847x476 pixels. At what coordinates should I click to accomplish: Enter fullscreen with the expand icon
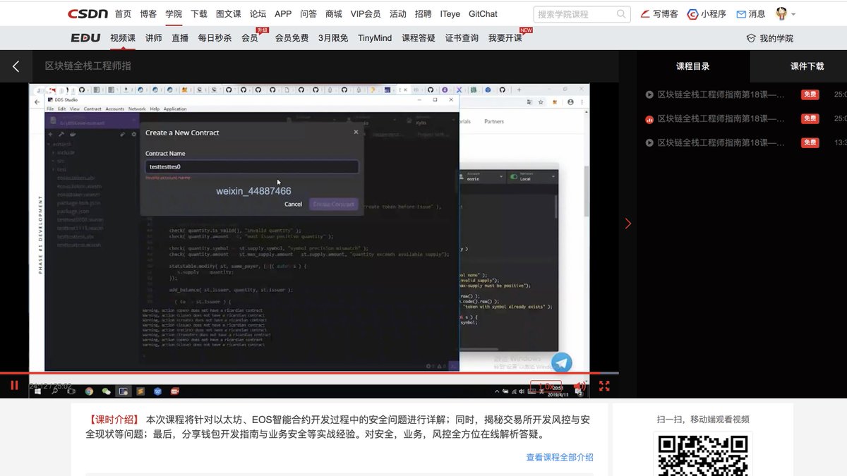click(x=604, y=386)
